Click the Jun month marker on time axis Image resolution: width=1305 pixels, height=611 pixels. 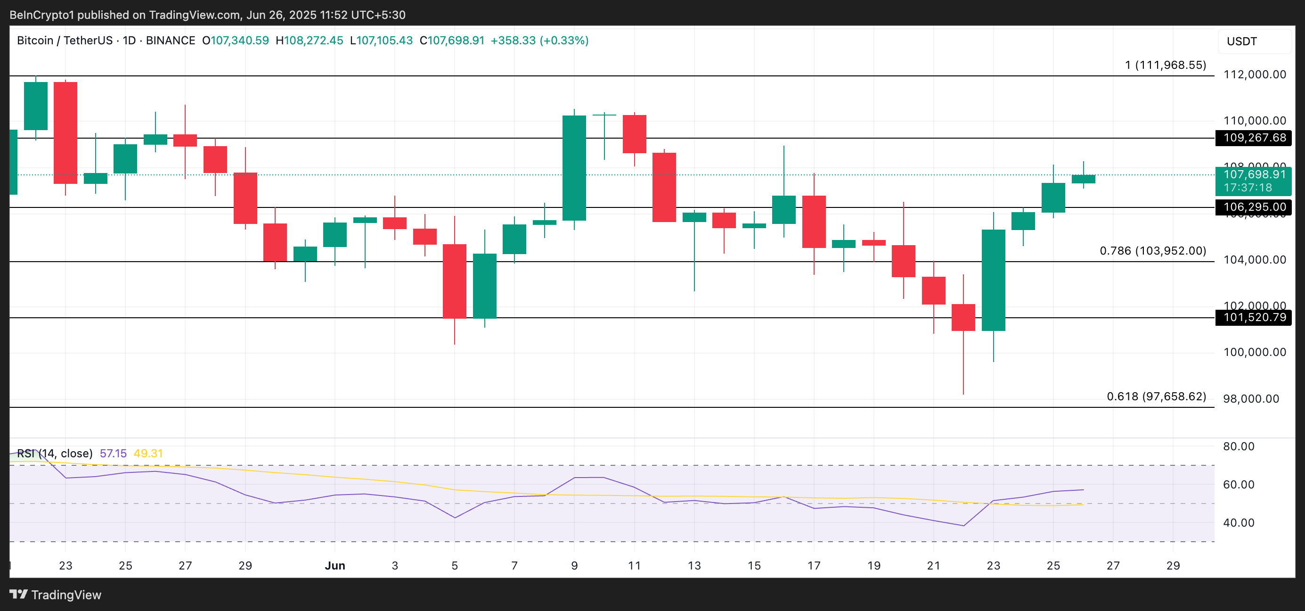point(335,565)
